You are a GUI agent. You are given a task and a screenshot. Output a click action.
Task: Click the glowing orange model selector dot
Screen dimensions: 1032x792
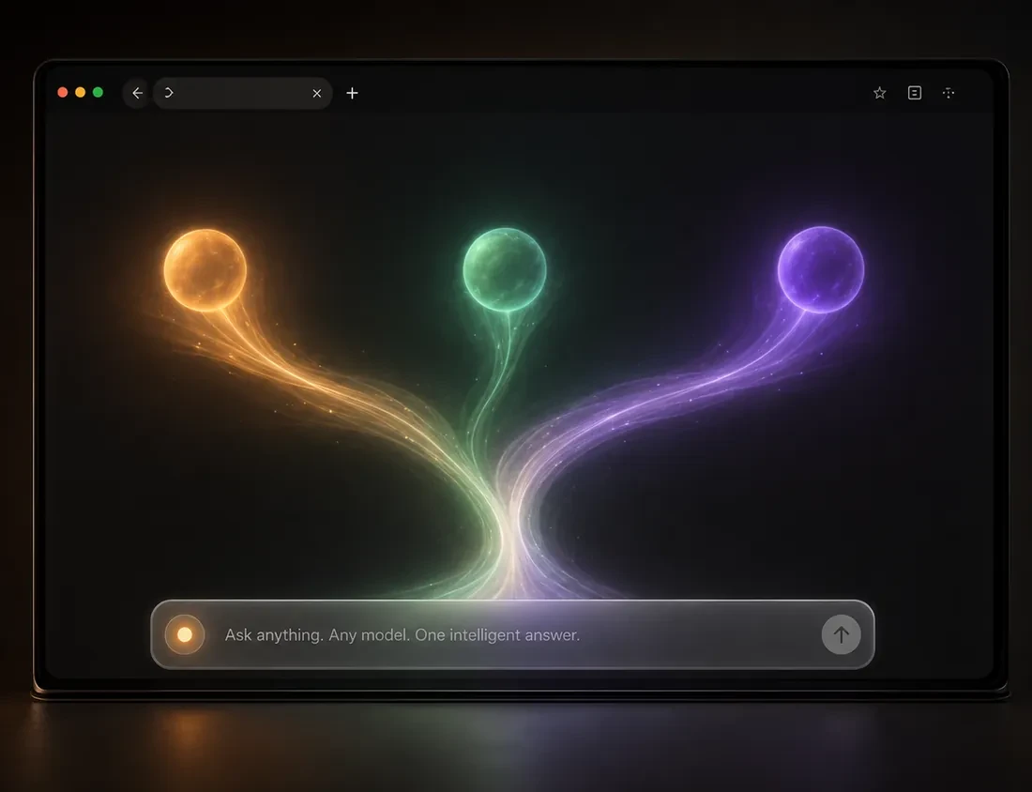coord(185,634)
